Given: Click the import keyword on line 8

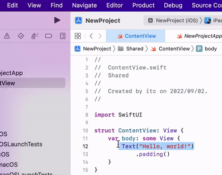Looking at the screenshot, I should coord(104,115).
